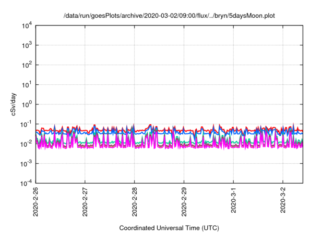Click the 10^2 y-axis tick label
This screenshot has width=334, height=233.
tap(27, 65)
